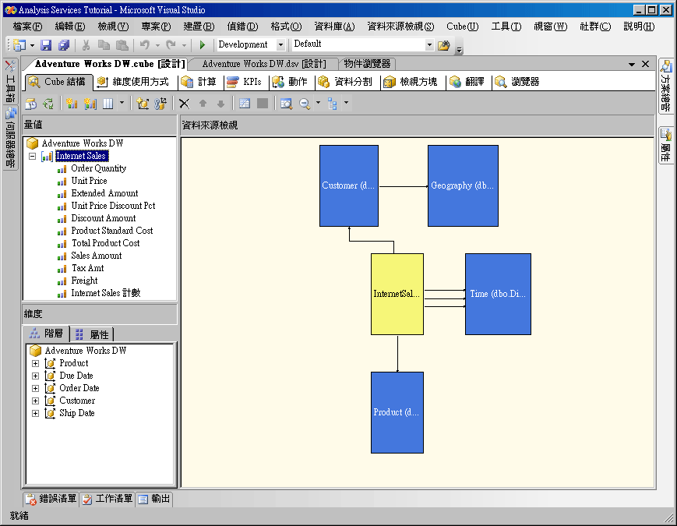Image resolution: width=677 pixels, height=526 pixels.
Task: Open dropdown arrow next to Zoom icon
Action: [318, 103]
